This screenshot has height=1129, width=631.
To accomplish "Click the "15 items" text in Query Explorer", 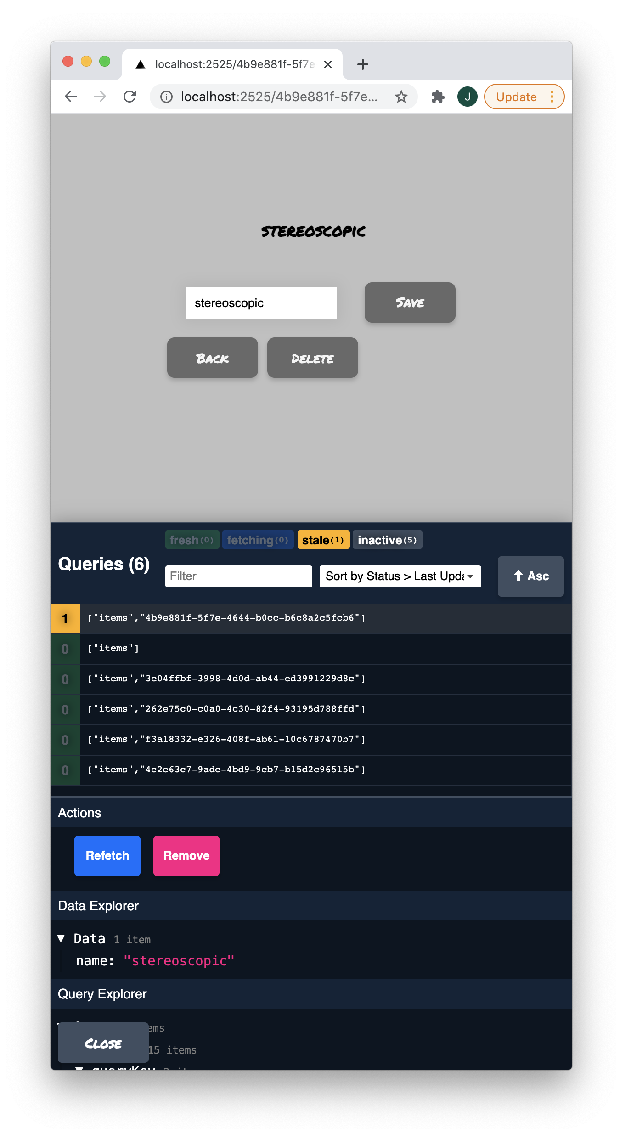I will point(172,1050).
